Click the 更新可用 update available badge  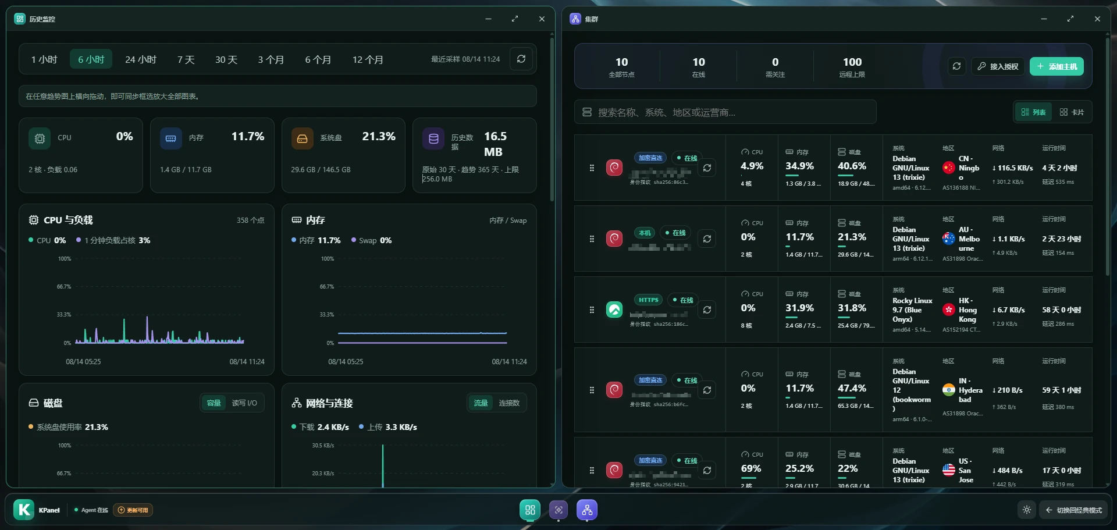click(x=133, y=510)
